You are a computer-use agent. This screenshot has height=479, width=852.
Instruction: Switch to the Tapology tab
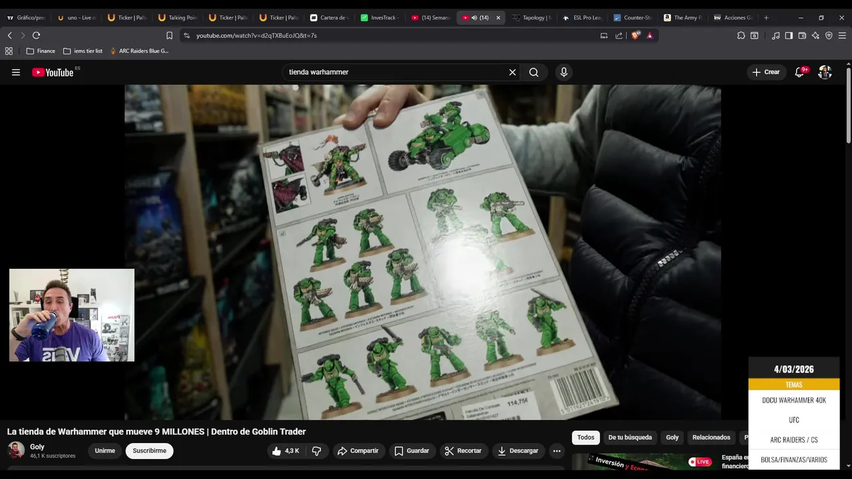click(532, 18)
